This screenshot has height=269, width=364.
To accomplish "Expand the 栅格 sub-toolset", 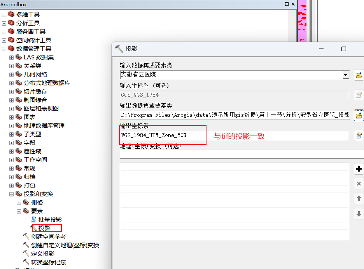I will point(19,203).
